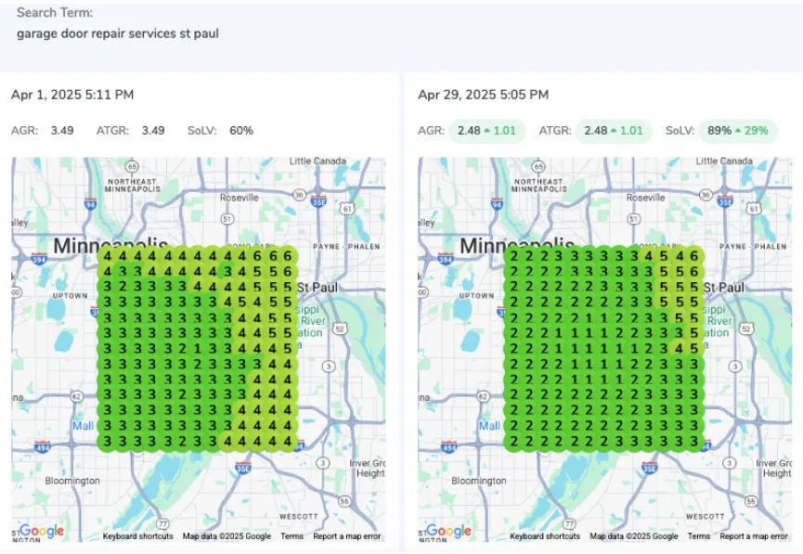Click Report a map error on the left map
This screenshot has width=803, height=554.
346,536
